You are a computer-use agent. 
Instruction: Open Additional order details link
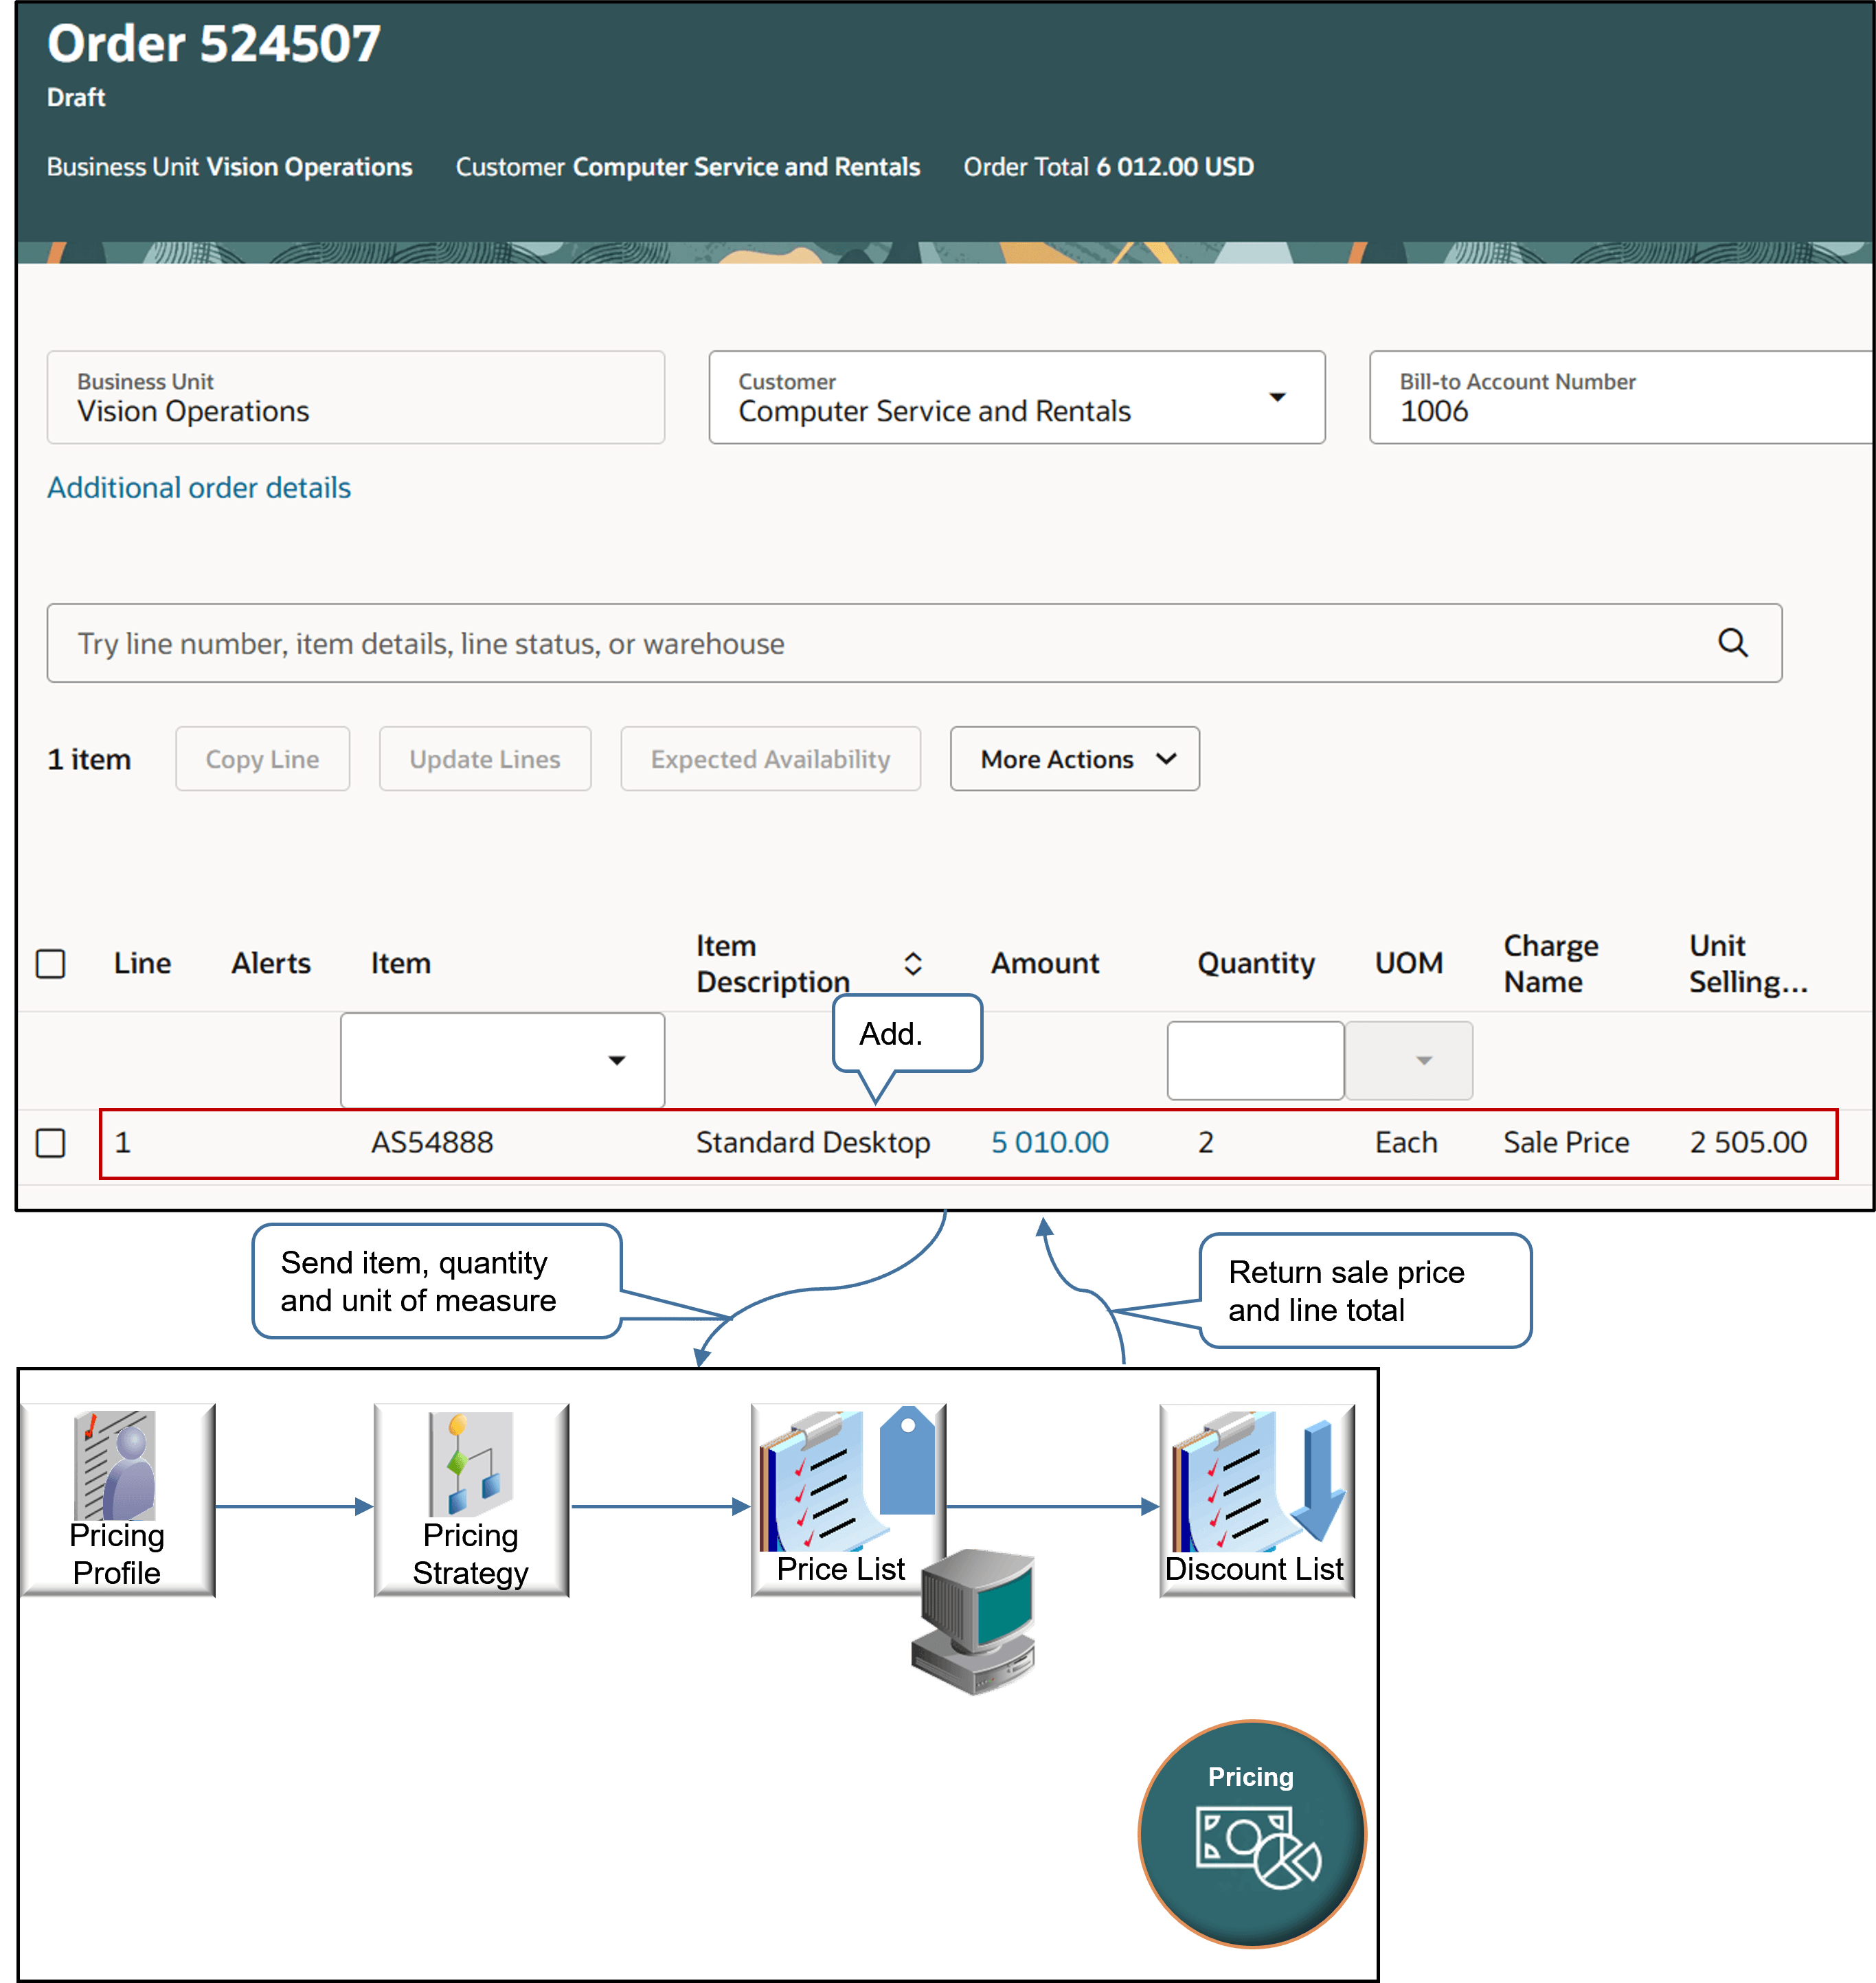click(199, 488)
